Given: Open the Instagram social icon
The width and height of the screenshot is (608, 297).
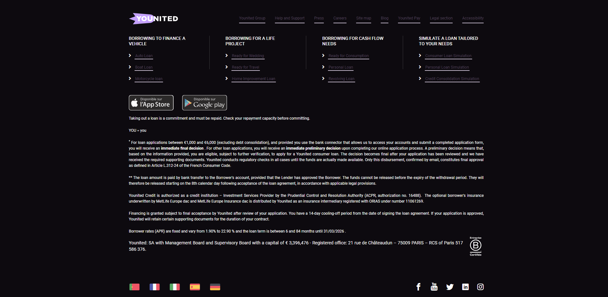Looking at the screenshot, I should pyautogui.click(x=480, y=287).
